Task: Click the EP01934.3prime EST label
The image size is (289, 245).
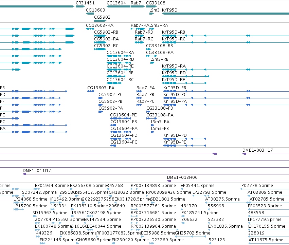Action: click(52, 185)
